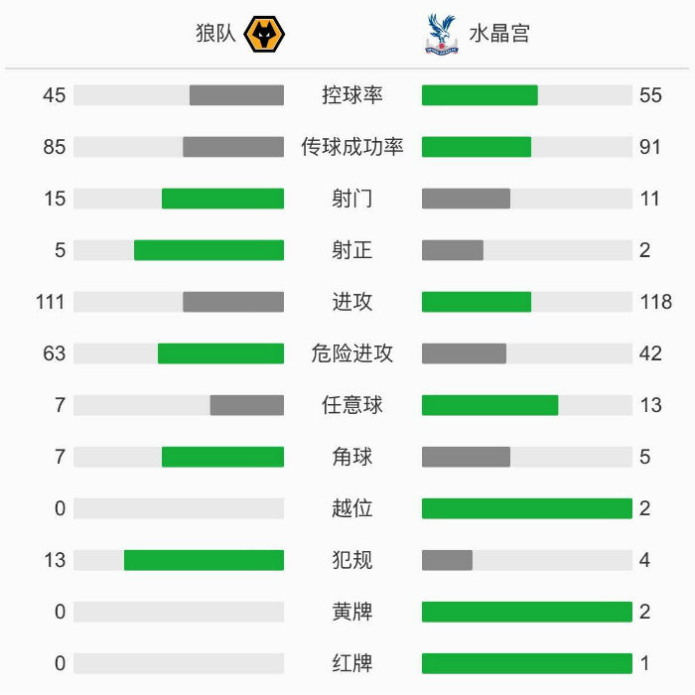Click Wolves' green 危险进攻 bar

pyautogui.click(x=220, y=353)
